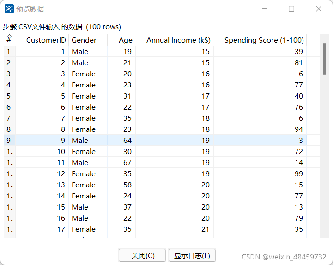Select the Age cell with value 64

pyautogui.click(x=121, y=141)
